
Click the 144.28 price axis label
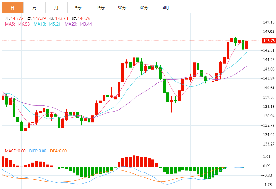point(269,60)
